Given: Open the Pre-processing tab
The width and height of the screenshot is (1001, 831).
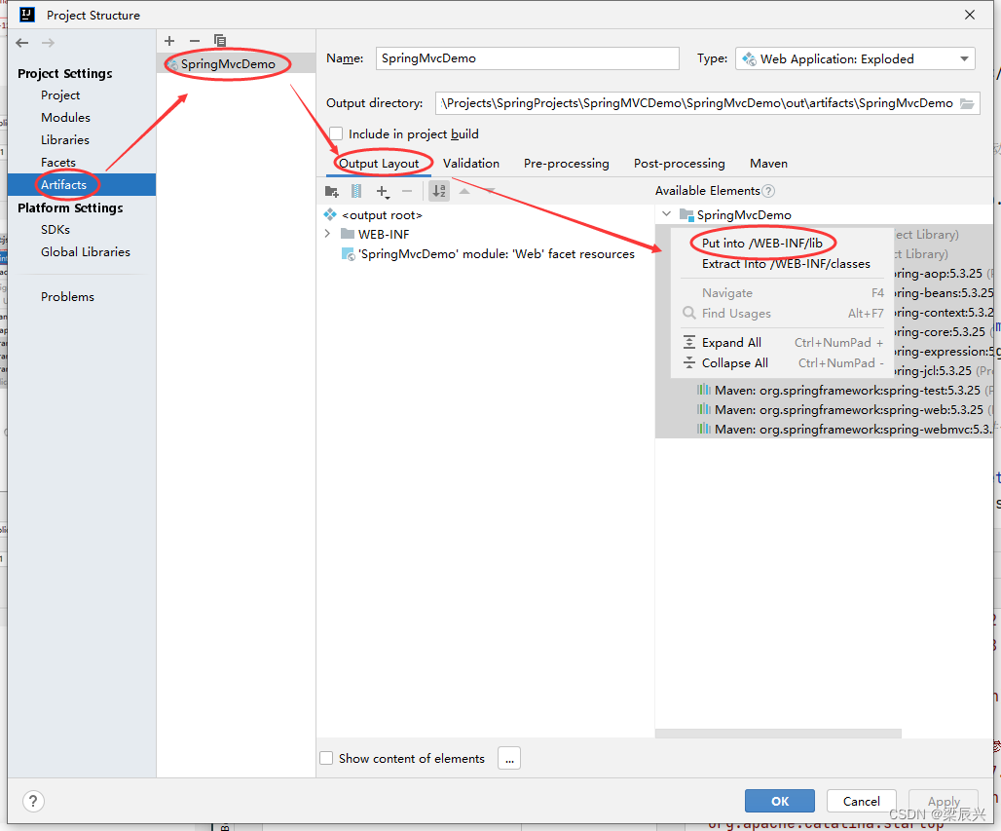Looking at the screenshot, I should pyautogui.click(x=567, y=164).
